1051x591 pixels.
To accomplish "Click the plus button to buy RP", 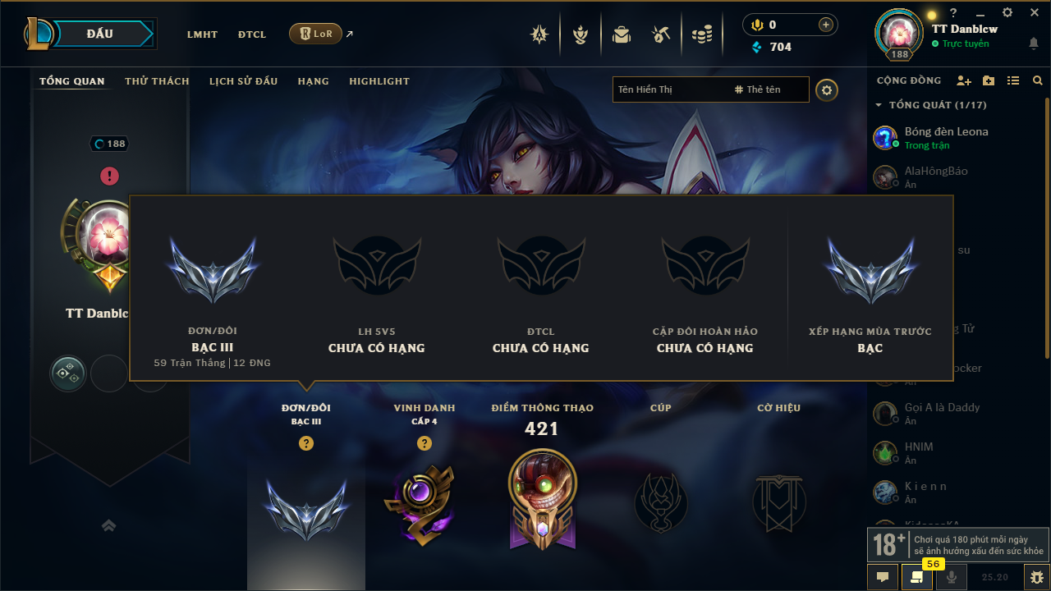I will point(826,25).
